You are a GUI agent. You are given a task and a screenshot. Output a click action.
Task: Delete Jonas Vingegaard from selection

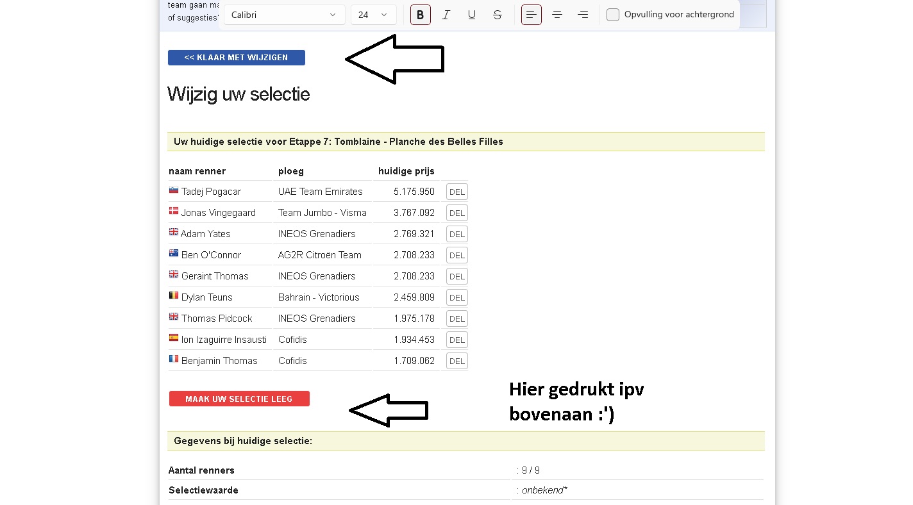coord(457,213)
